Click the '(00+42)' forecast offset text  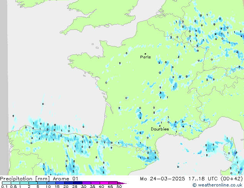[x=232, y=179]
